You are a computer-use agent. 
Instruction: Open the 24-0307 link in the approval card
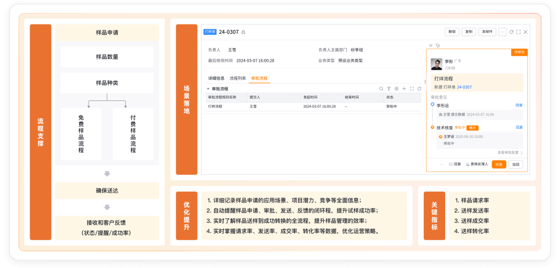[464, 87]
